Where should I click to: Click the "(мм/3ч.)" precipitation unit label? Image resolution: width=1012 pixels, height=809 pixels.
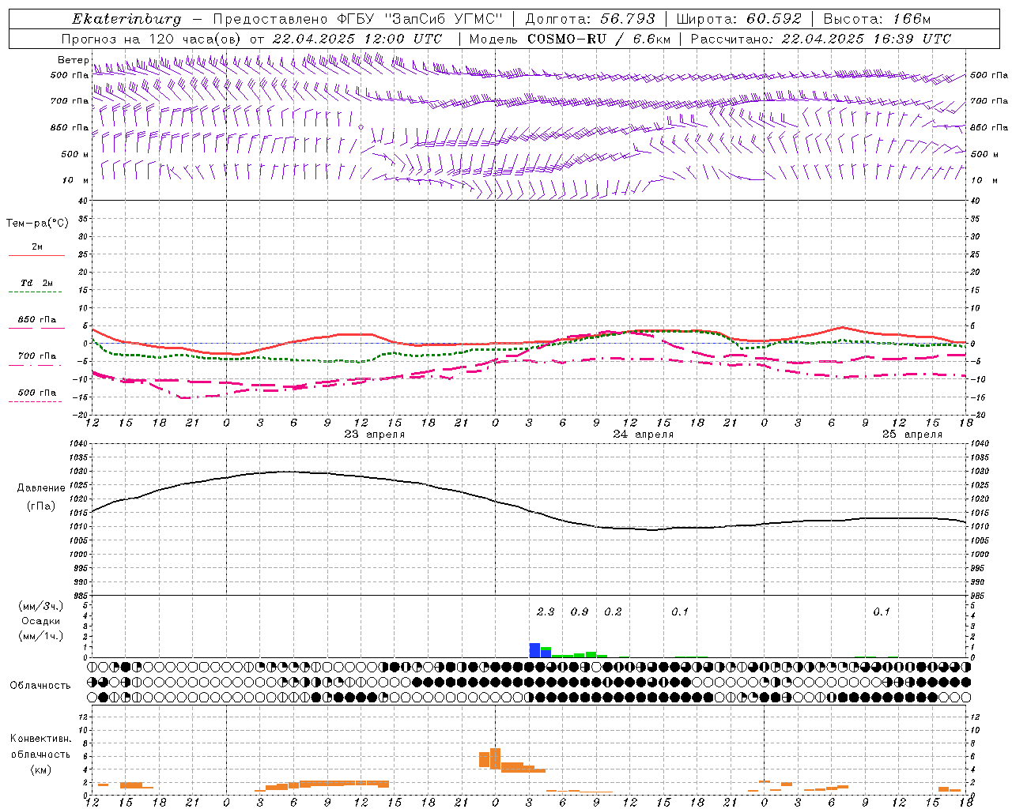(x=41, y=606)
